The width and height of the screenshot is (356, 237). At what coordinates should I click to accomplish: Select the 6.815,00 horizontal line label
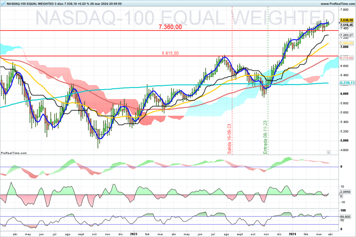170,53
